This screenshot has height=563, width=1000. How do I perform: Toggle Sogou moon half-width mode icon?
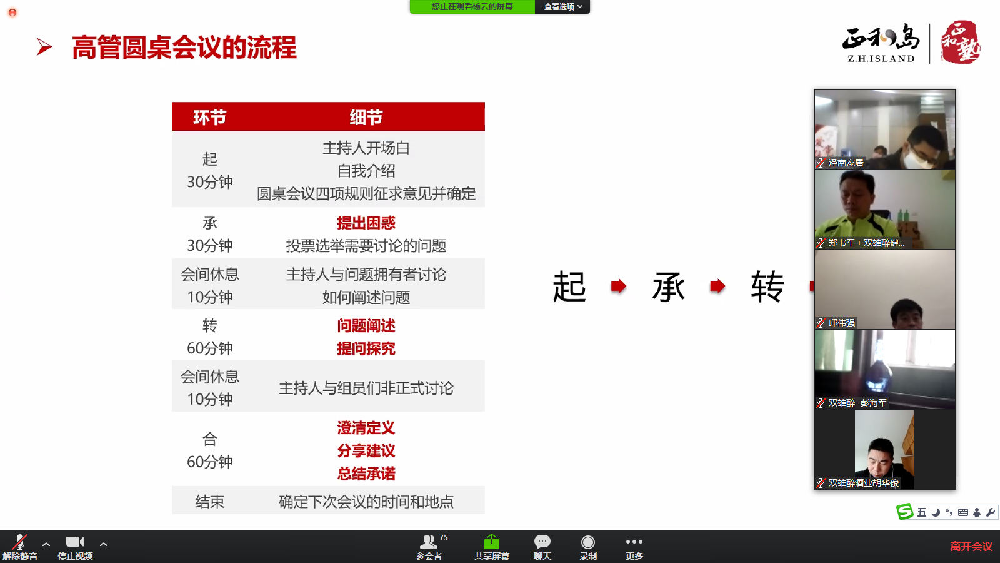(x=936, y=512)
